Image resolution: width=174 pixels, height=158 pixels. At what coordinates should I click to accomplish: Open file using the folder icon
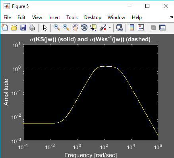tap(14, 27)
